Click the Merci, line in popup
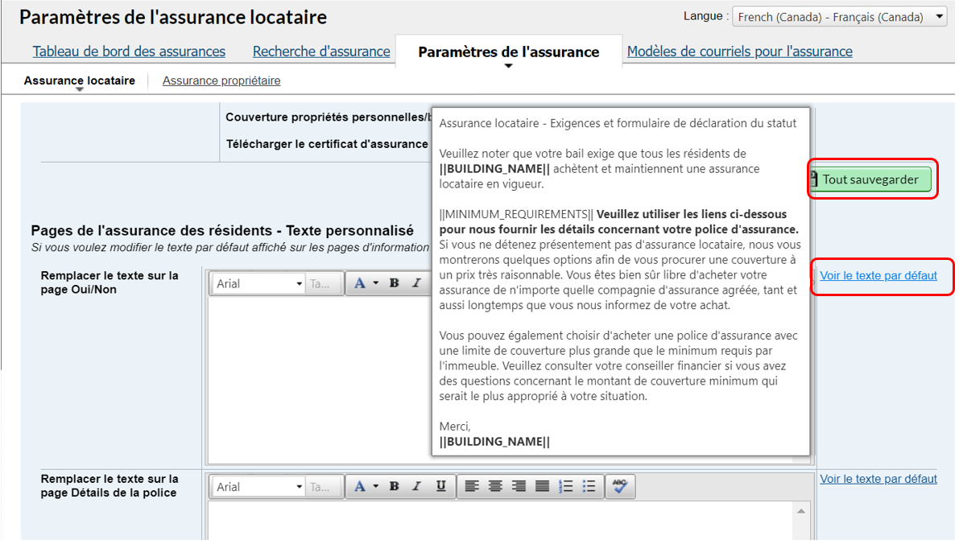Image resolution: width=959 pixels, height=544 pixels. tap(455, 427)
